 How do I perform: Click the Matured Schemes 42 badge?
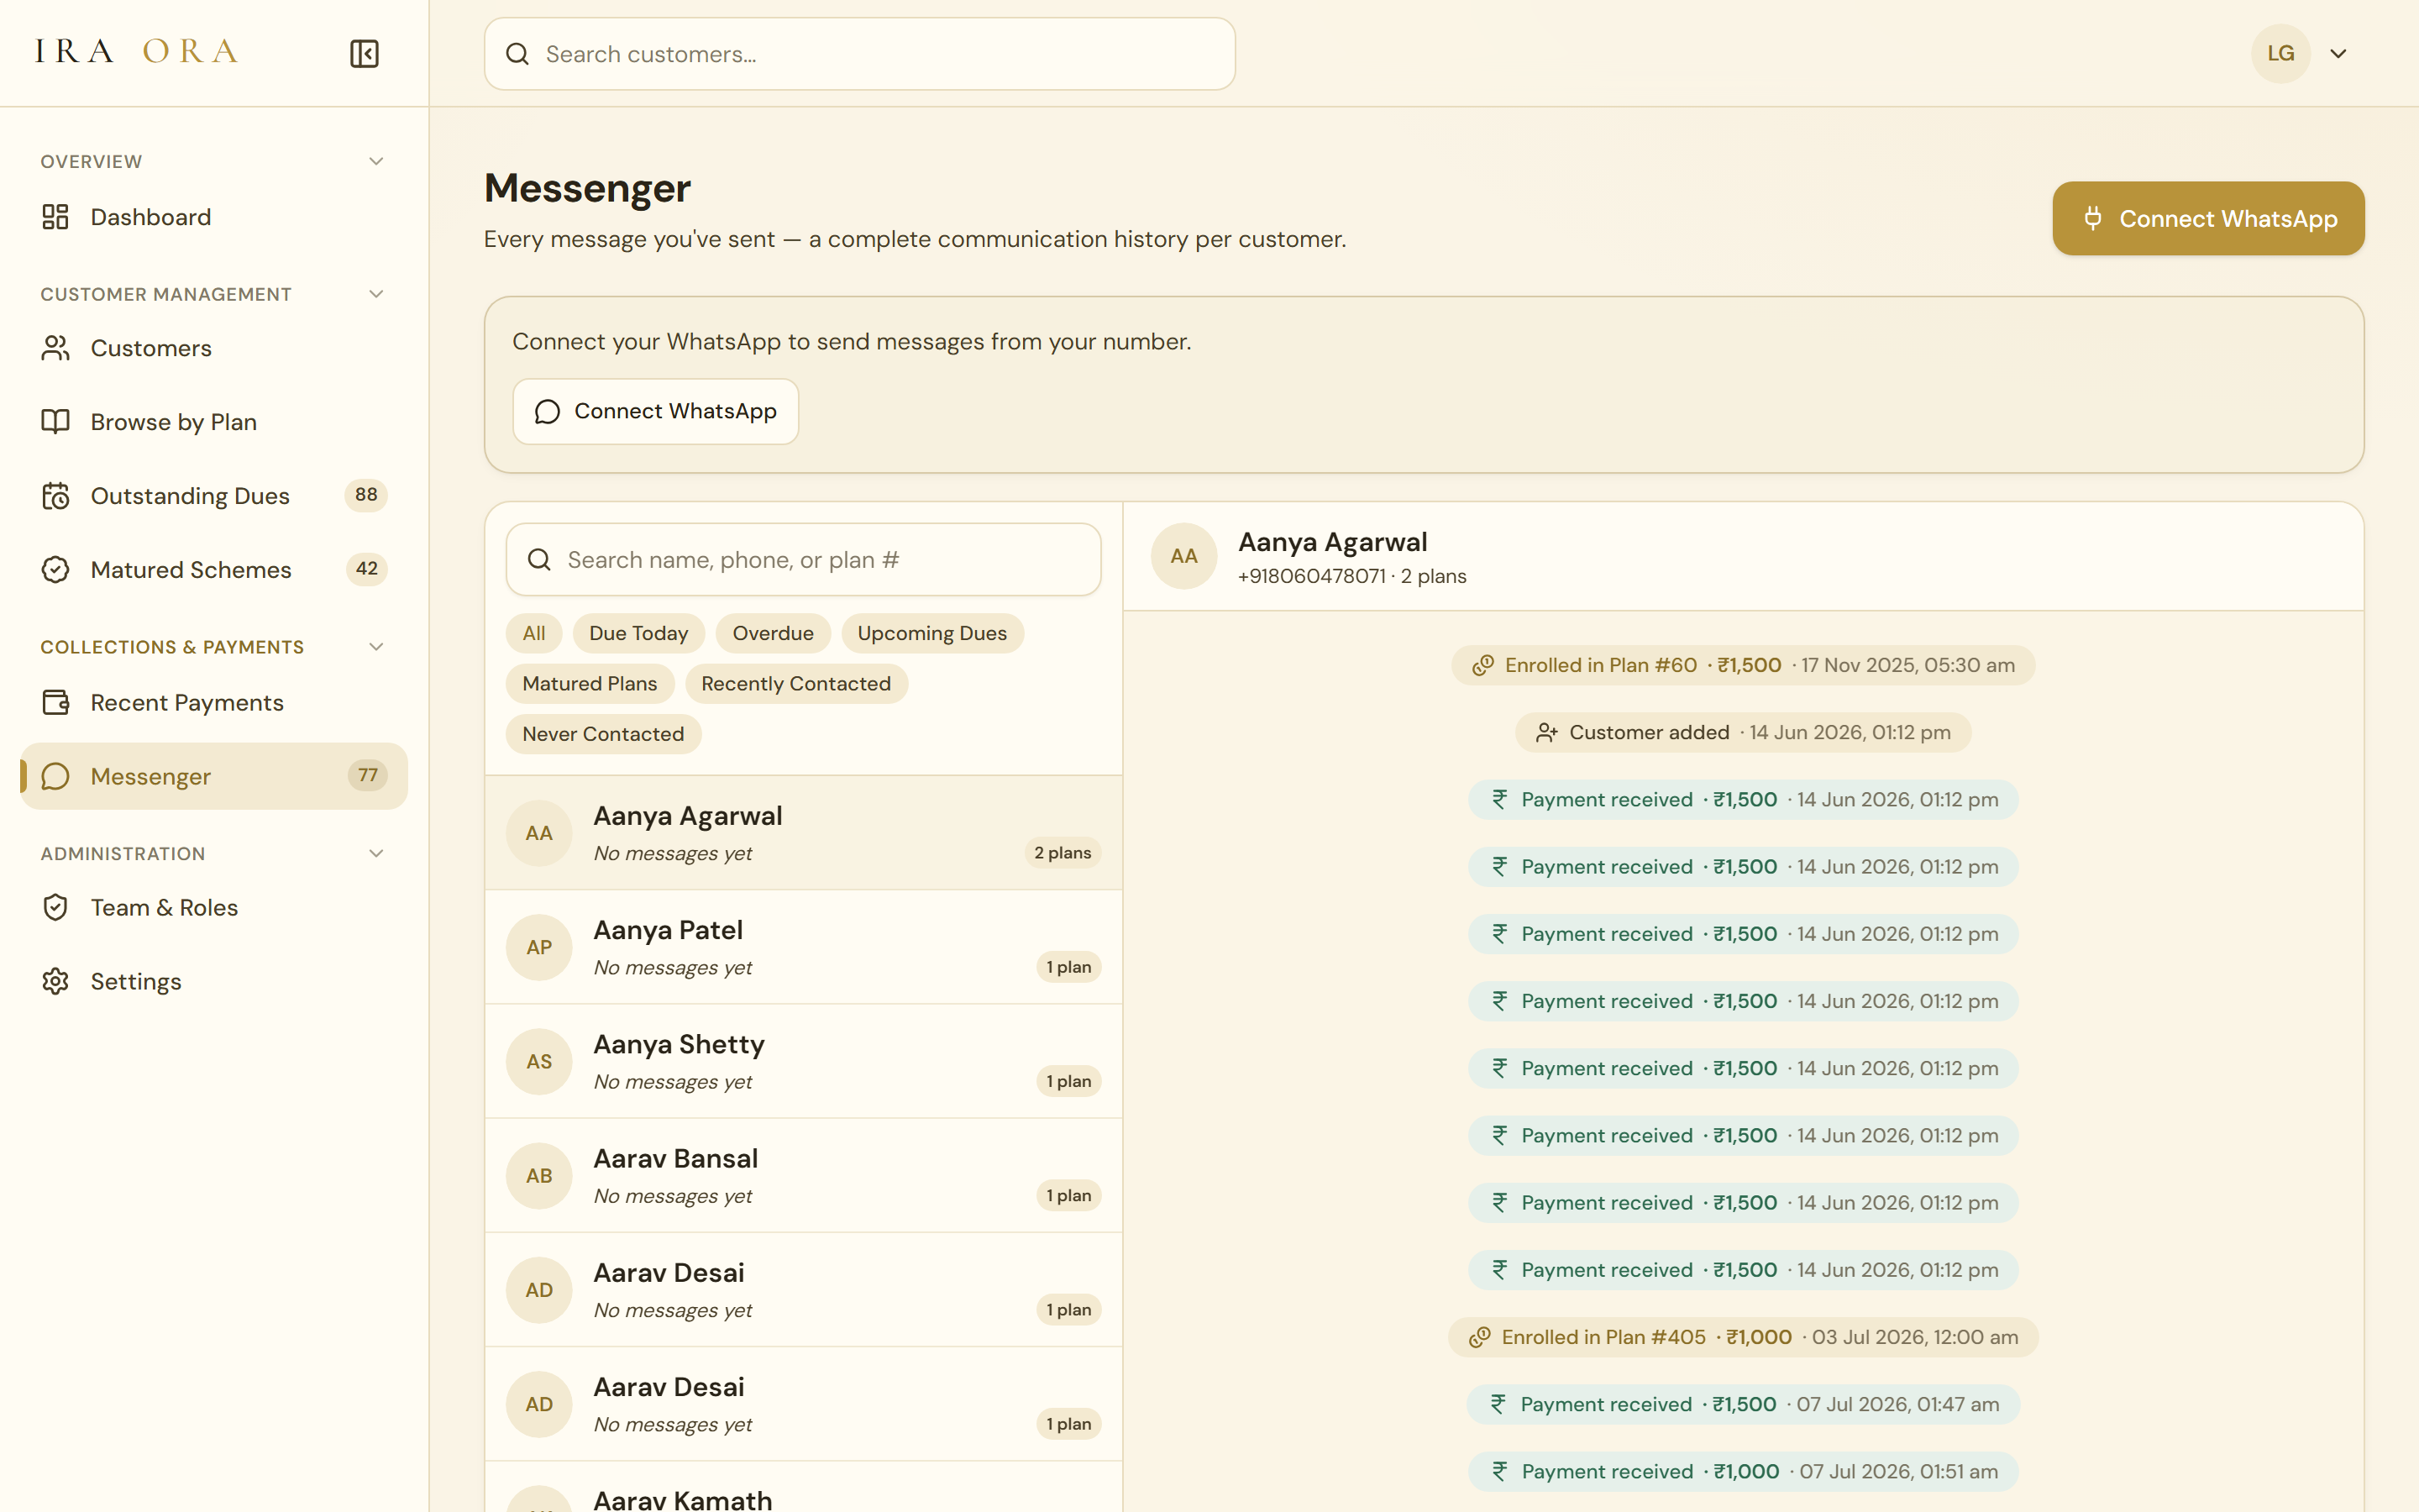click(x=367, y=569)
